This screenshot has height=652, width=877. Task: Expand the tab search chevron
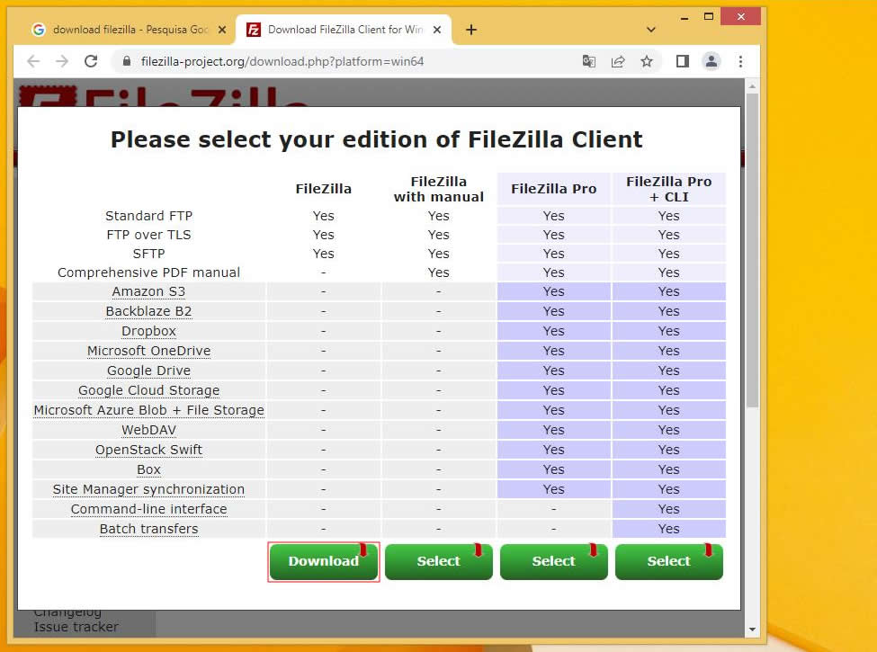(x=651, y=30)
